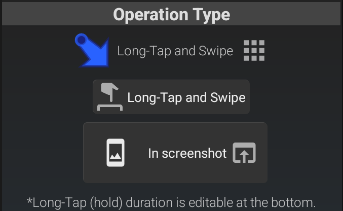Expand operation type list via grid icon
Screen dimensions: 343x211
coord(254,51)
